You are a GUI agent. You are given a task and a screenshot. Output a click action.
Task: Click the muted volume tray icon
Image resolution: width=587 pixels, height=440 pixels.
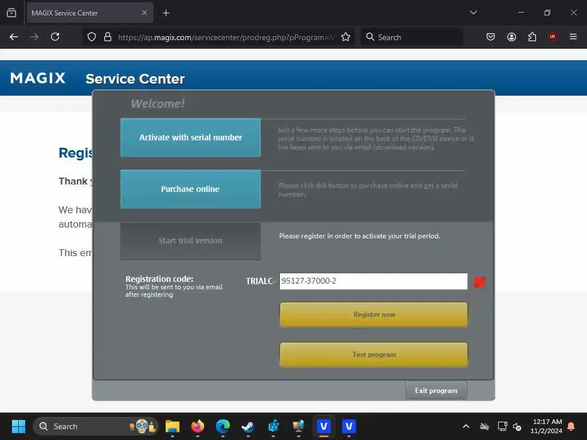tap(518, 426)
